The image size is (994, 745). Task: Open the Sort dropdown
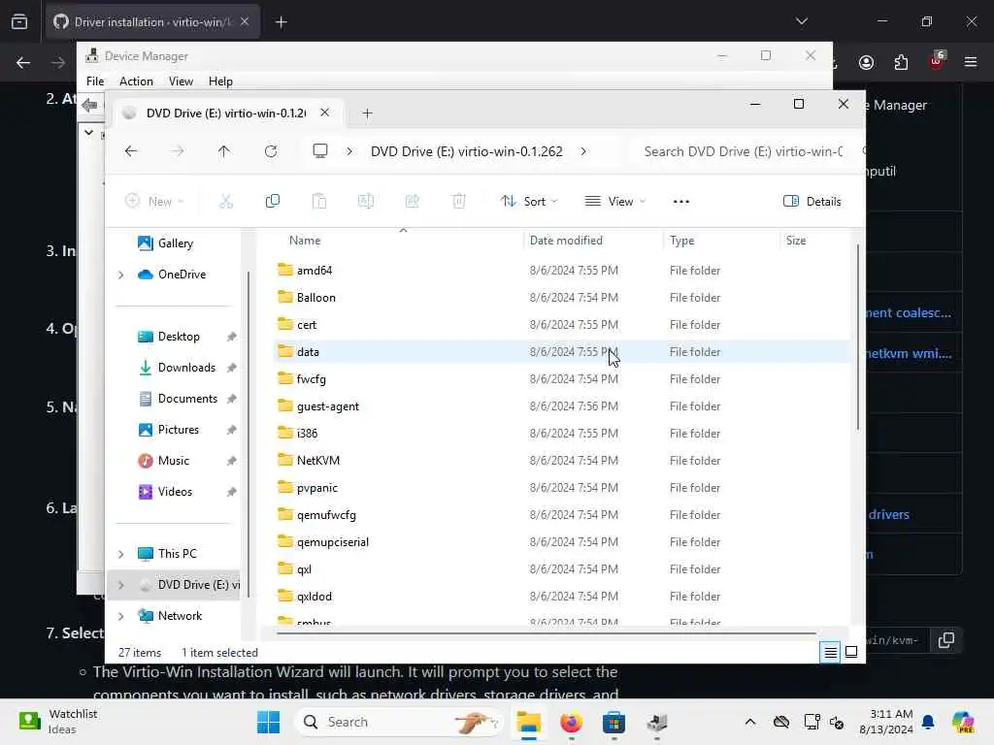tap(529, 202)
